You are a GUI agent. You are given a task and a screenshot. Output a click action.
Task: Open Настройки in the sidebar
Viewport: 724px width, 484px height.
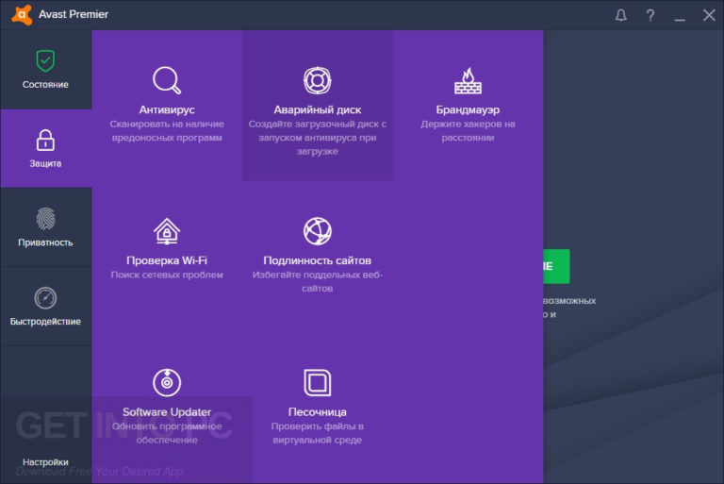[x=45, y=461]
